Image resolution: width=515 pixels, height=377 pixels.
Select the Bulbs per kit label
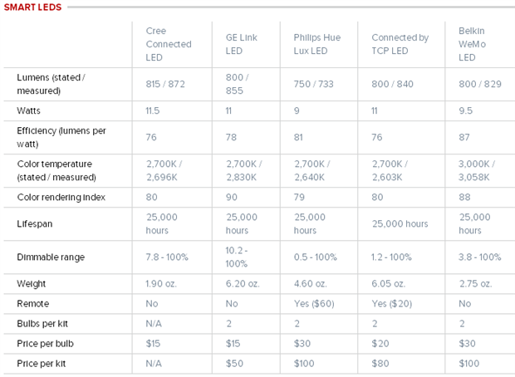[x=42, y=324]
